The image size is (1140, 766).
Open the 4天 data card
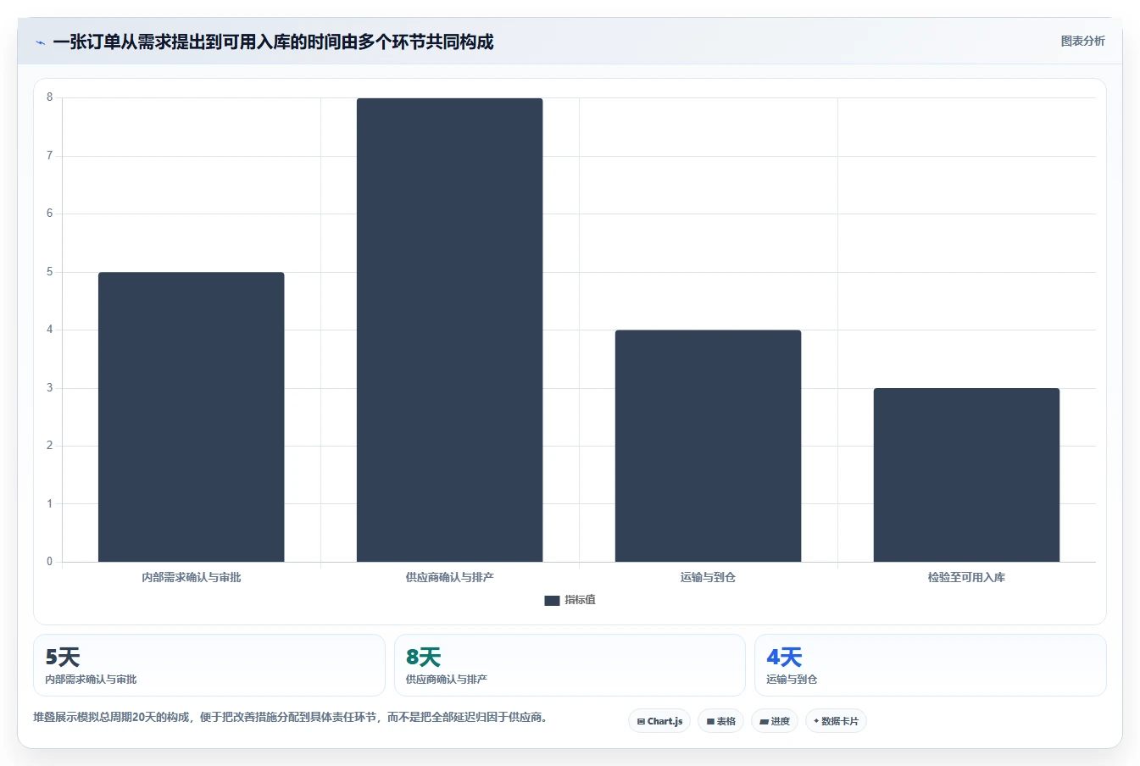[931, 665]
